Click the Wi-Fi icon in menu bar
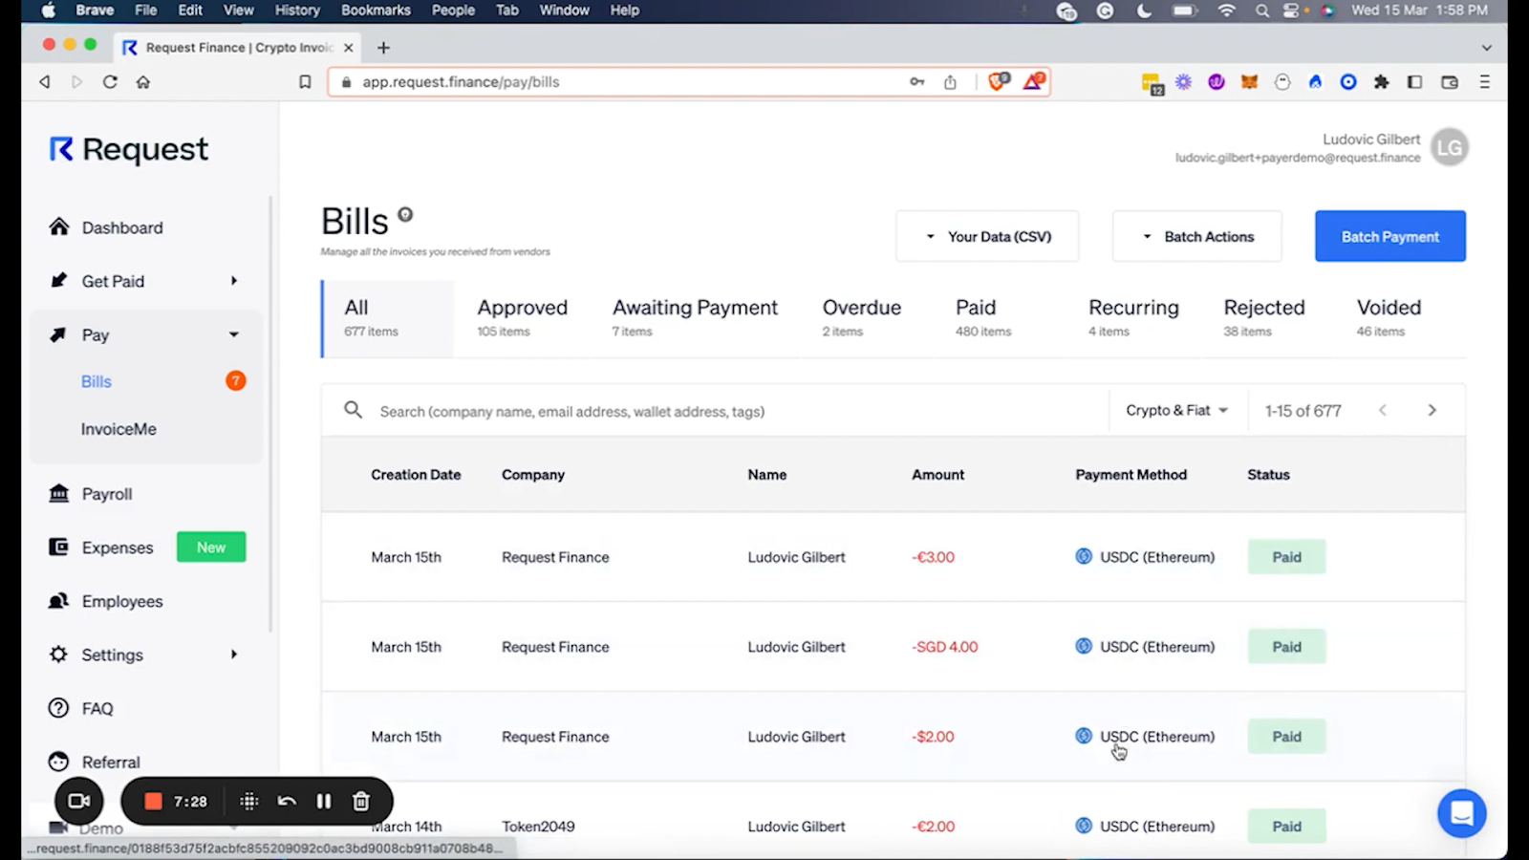Viewport: 1529px width, 860px height. (1227, 11)
